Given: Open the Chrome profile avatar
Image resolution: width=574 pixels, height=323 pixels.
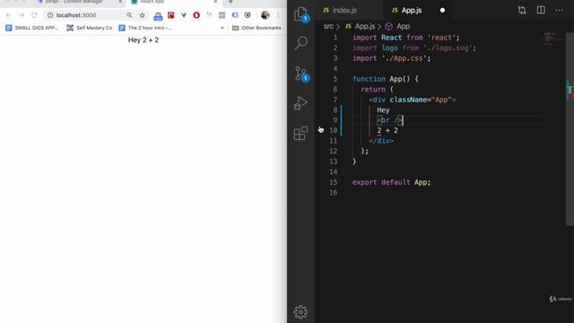Looking at the screenshot, I should [x=265, y=15].
